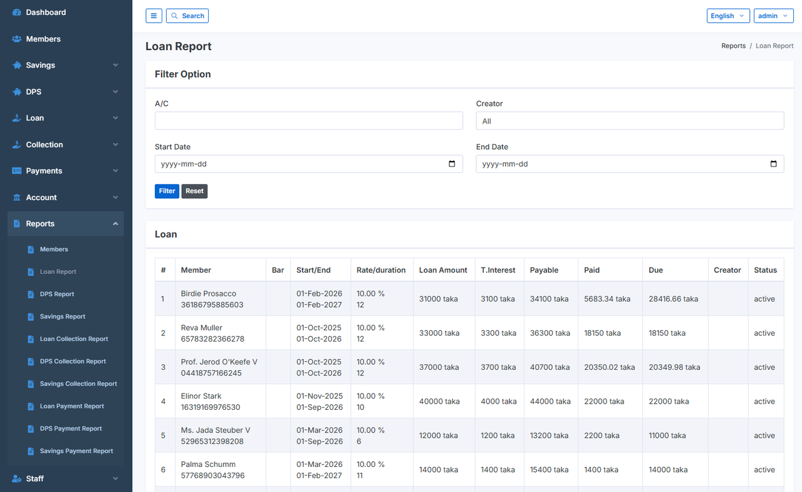Click file icon beside Loan Payment Report
This screenshot has height=492, width=802.
(31, 406)
